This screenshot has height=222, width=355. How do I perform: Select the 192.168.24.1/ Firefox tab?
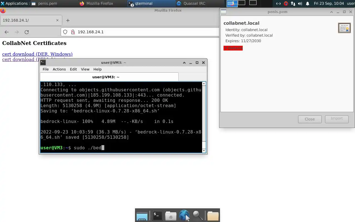tap(31, 20)
